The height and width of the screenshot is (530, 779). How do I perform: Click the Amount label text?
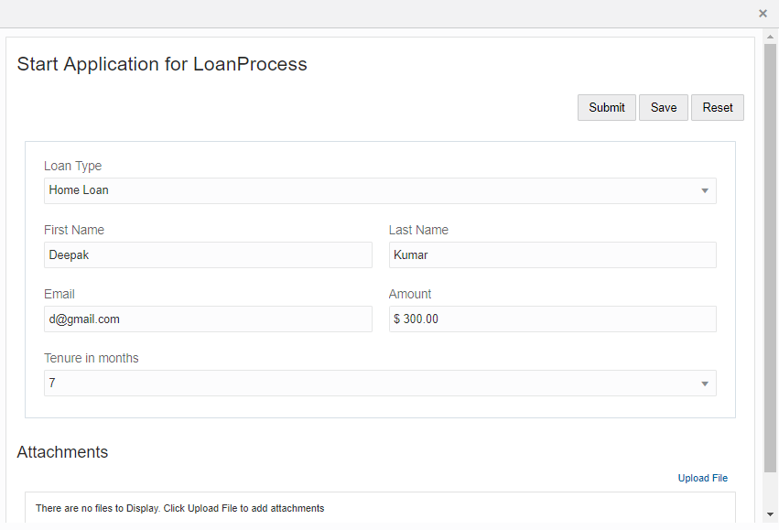click(x=409, y=294)
